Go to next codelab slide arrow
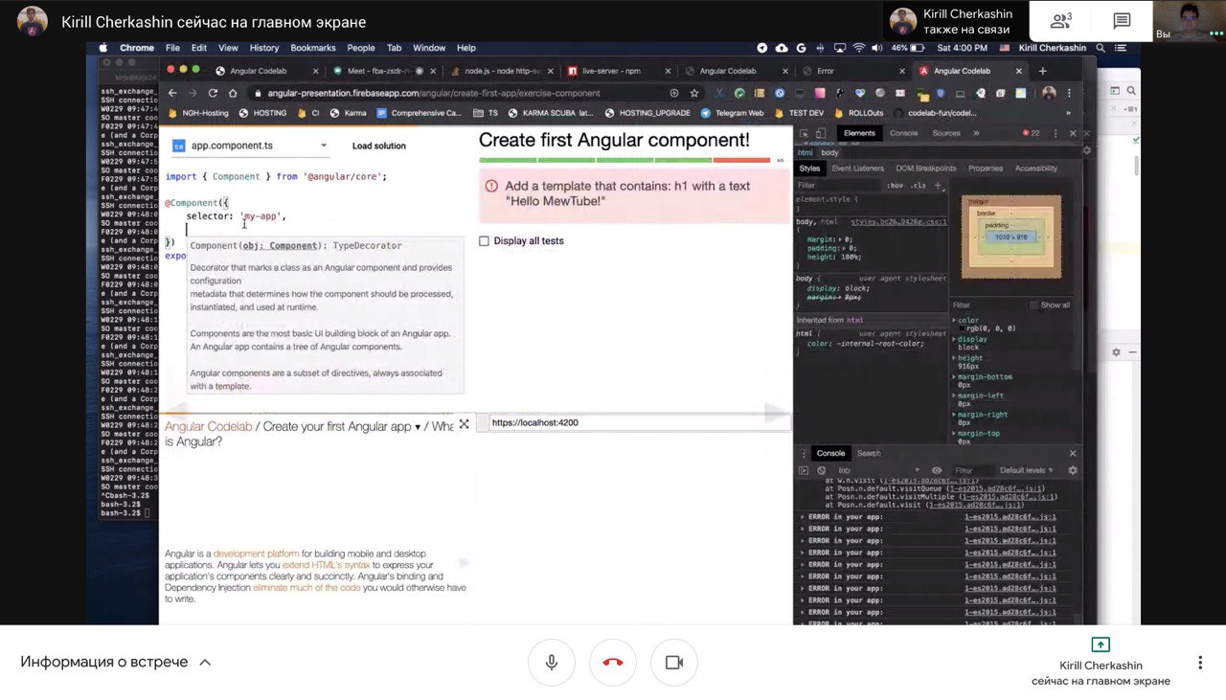 click(776, 413)
